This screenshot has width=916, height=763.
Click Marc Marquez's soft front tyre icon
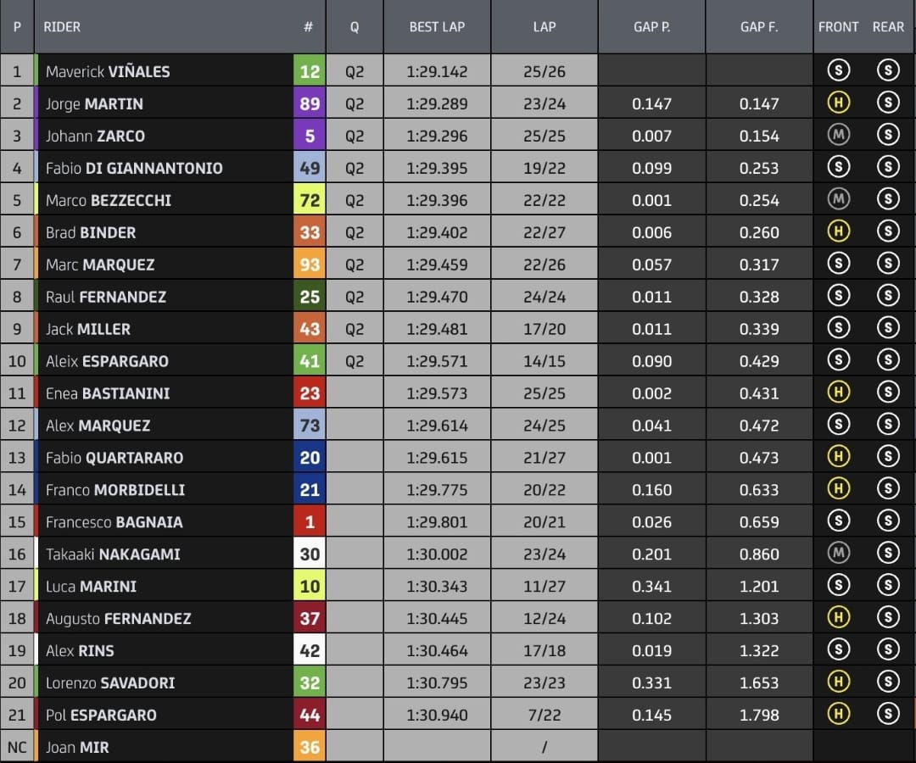pos(838,265)
